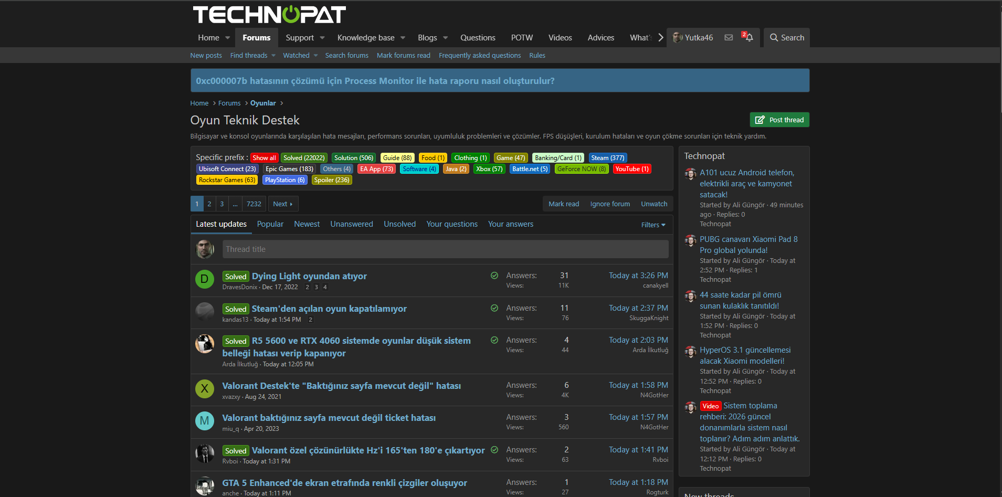Screen dimensions: 1002x497
Task: Open the Technopat logo homepage
Action: click(x=269, y=15)
